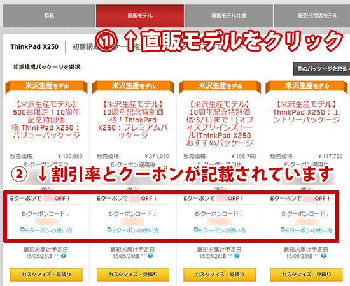Click popup icon beside プレミアムパッケージ coupon help

click(x=109, y=229)
